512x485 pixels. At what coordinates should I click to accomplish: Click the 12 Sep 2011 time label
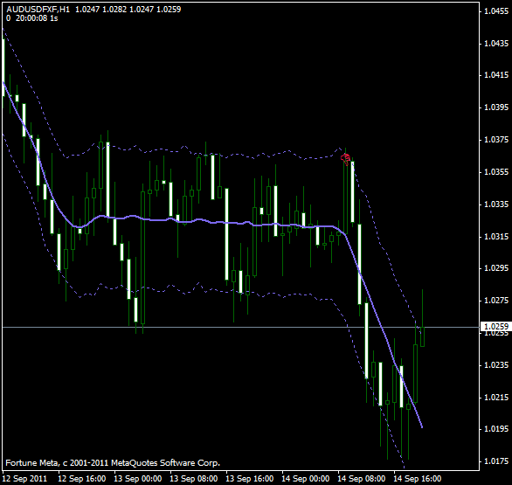click(x=24, y=479)
